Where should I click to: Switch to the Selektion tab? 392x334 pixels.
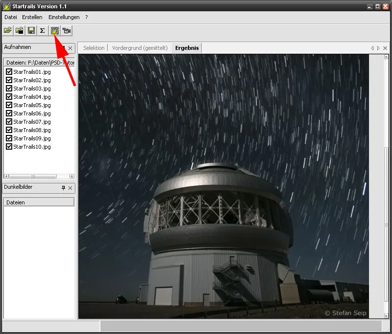(93, 48)
